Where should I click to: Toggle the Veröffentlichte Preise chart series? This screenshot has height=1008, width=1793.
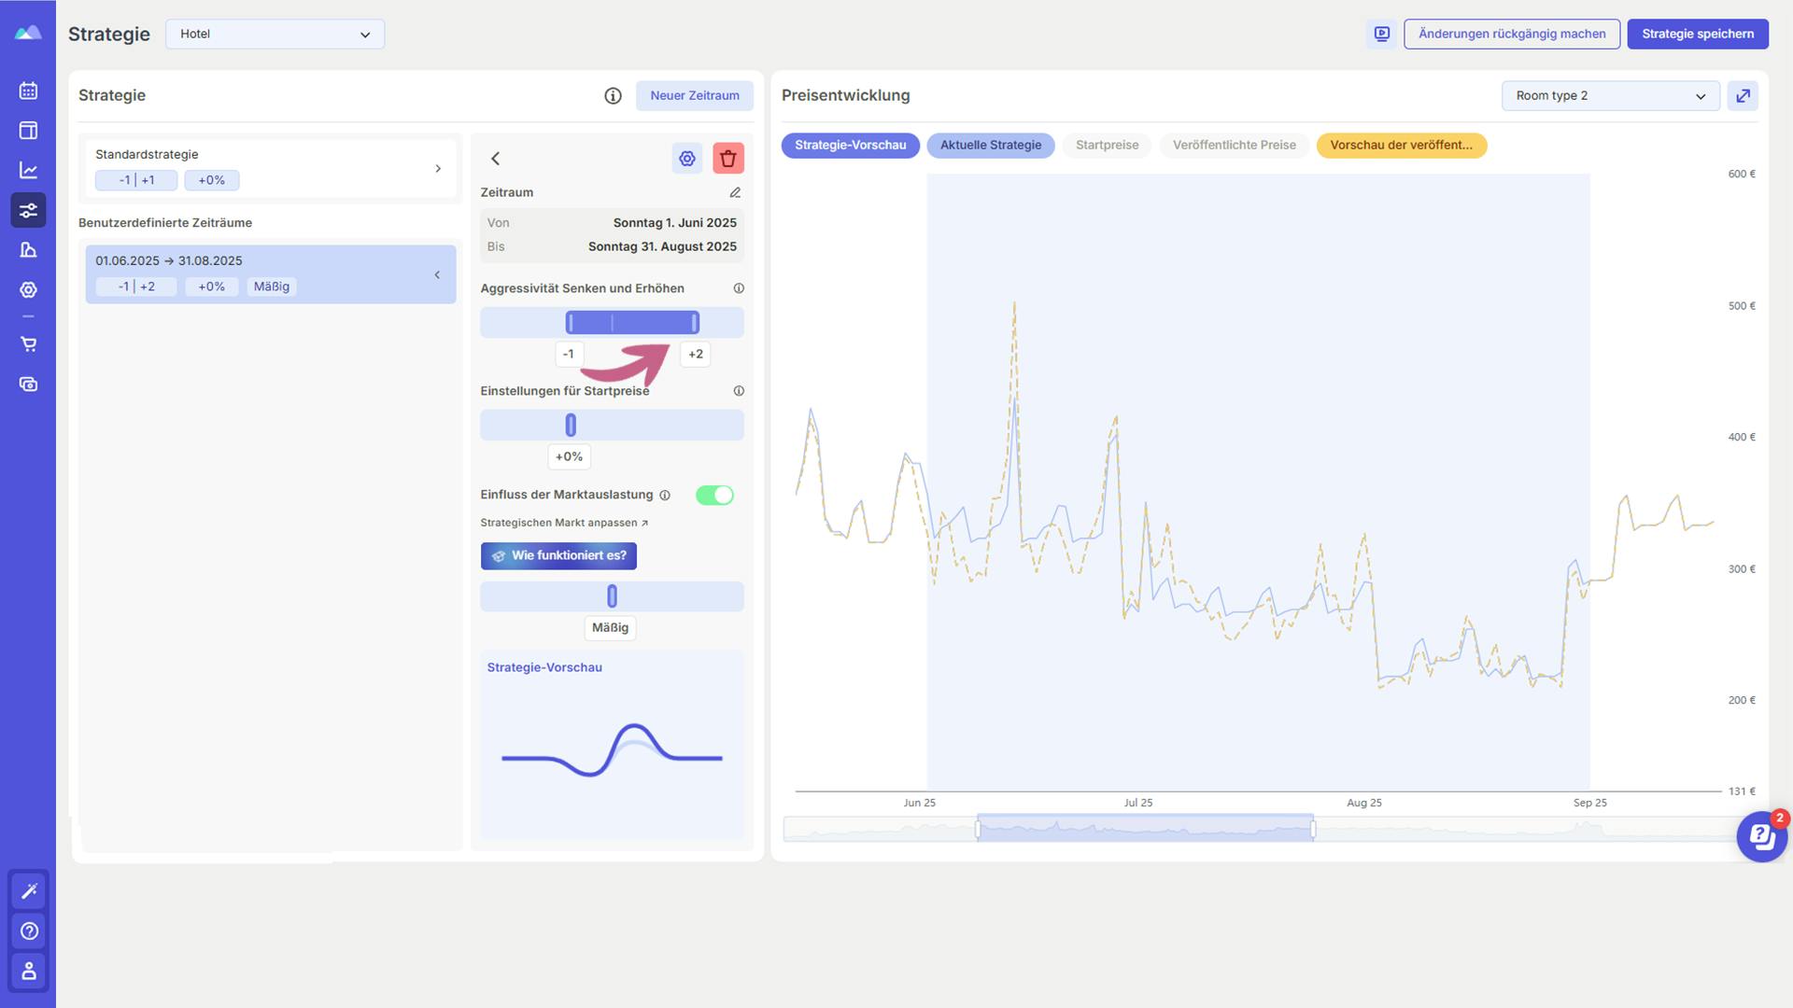[x=1234, y=146]
